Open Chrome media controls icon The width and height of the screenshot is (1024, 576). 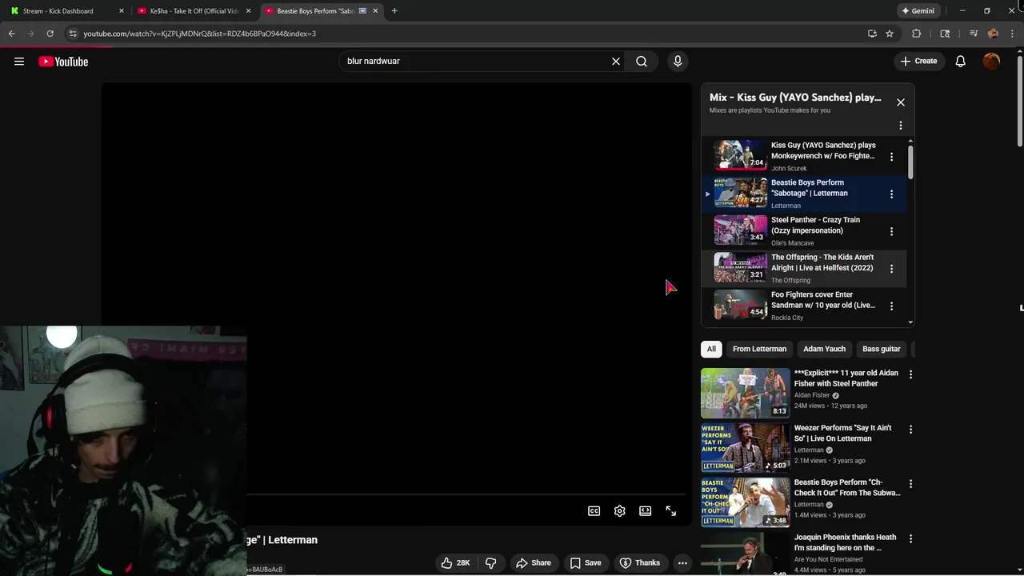(x=974, y=34)
